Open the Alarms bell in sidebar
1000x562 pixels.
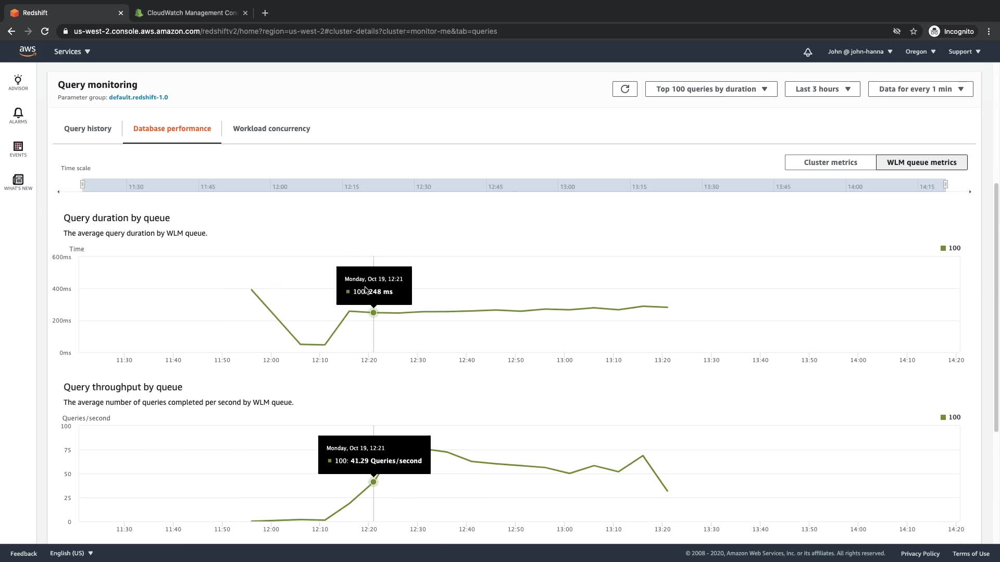(x=18, y=116)
